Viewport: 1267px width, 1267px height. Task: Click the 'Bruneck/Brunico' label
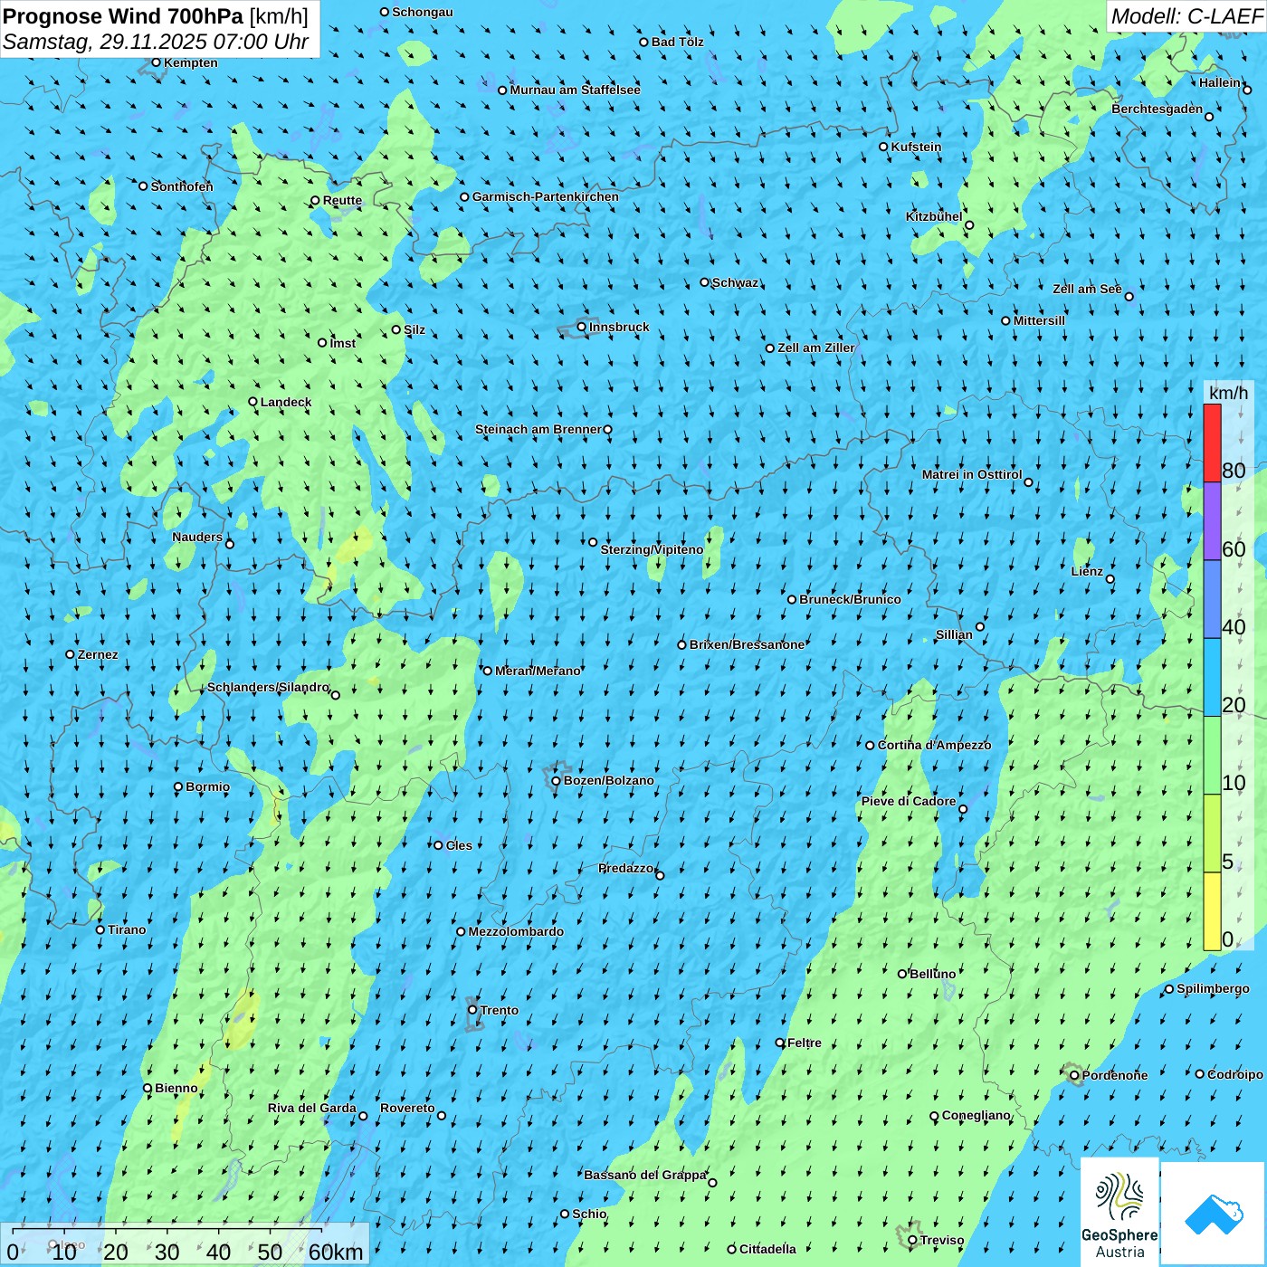(x=850, y=599)
